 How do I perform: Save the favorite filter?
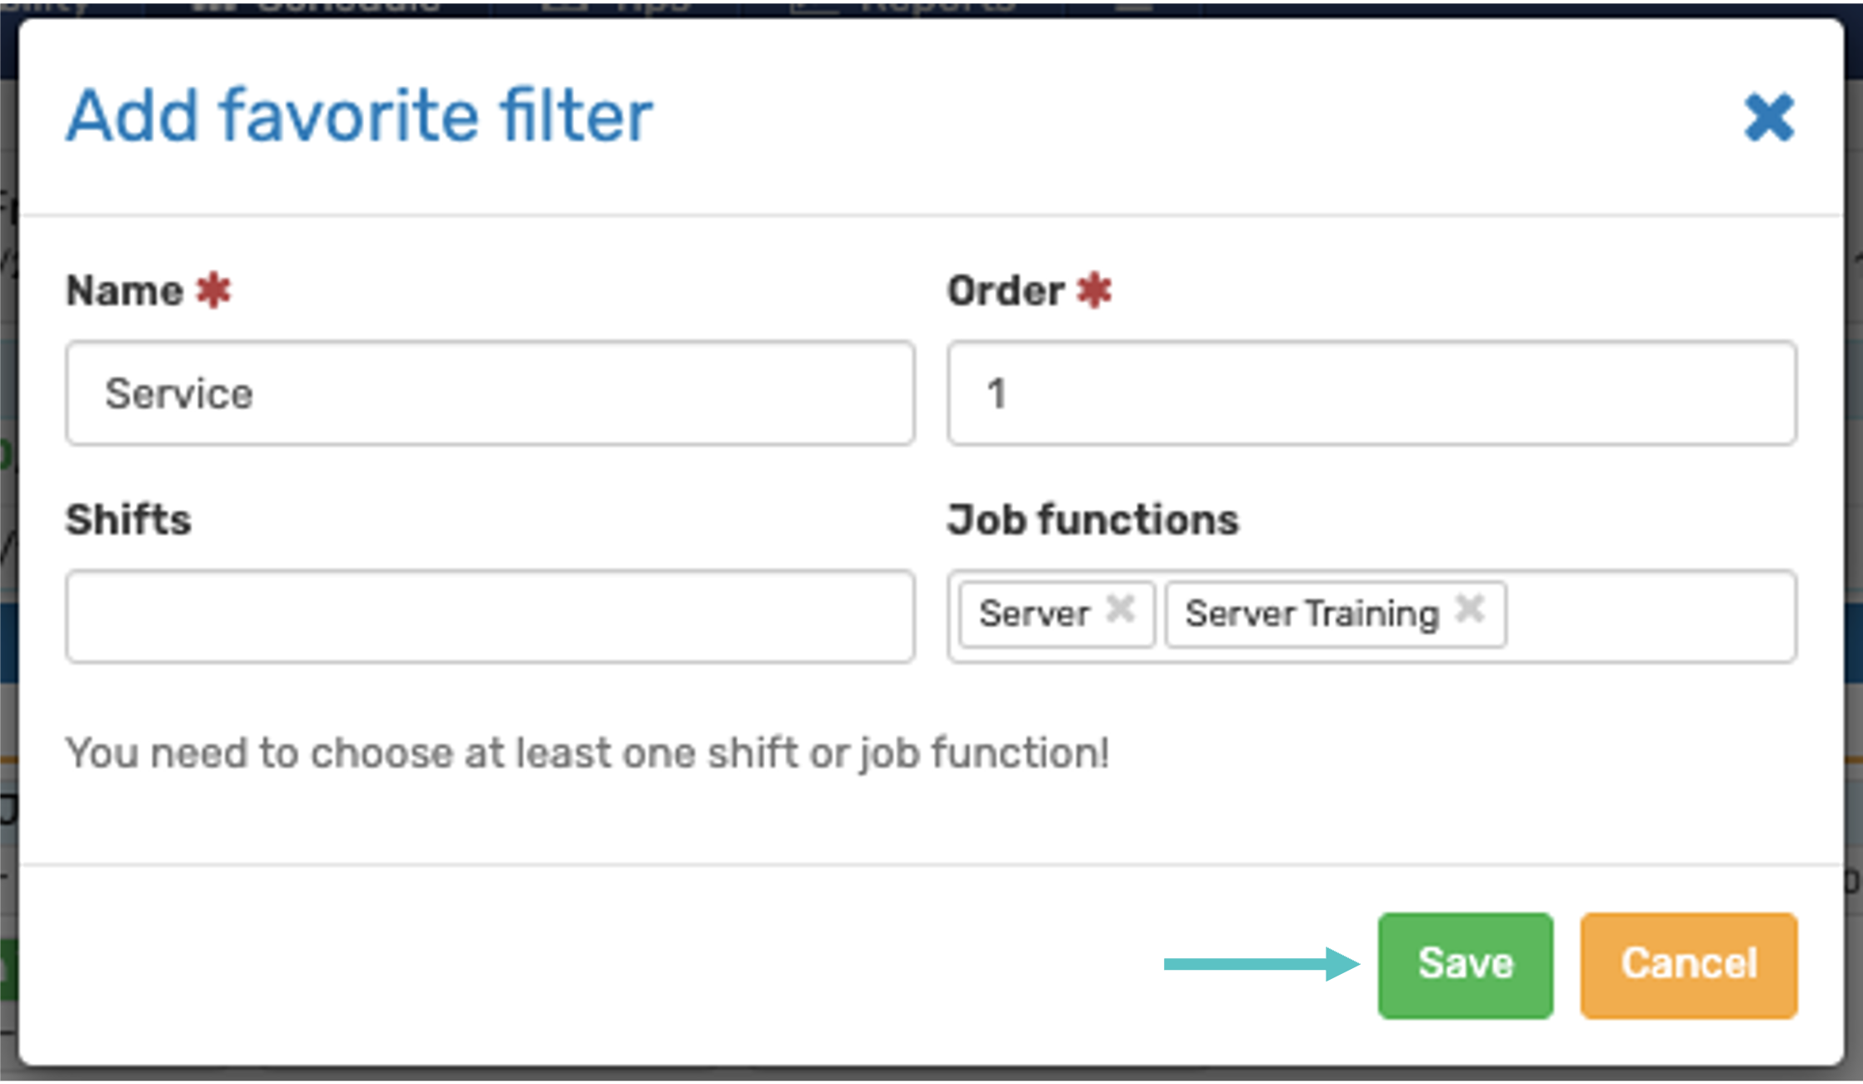1465,965
